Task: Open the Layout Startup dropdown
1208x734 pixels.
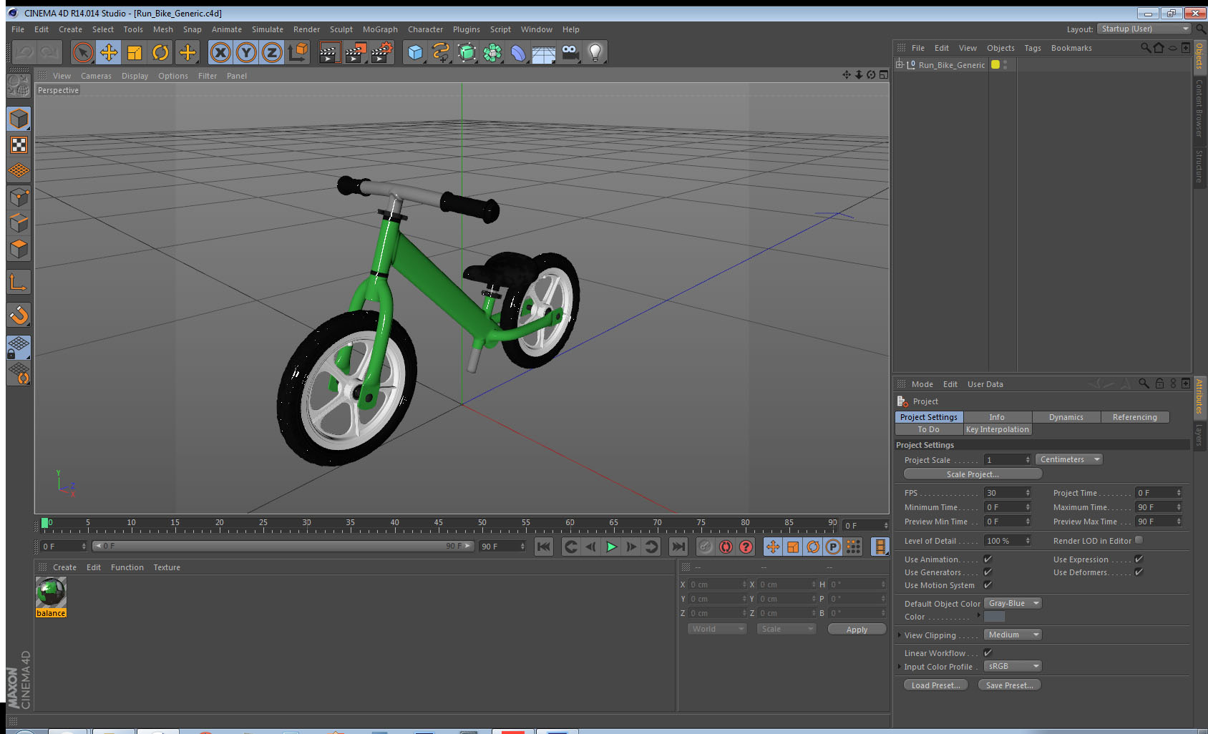Action: [x=1144, y=29]
